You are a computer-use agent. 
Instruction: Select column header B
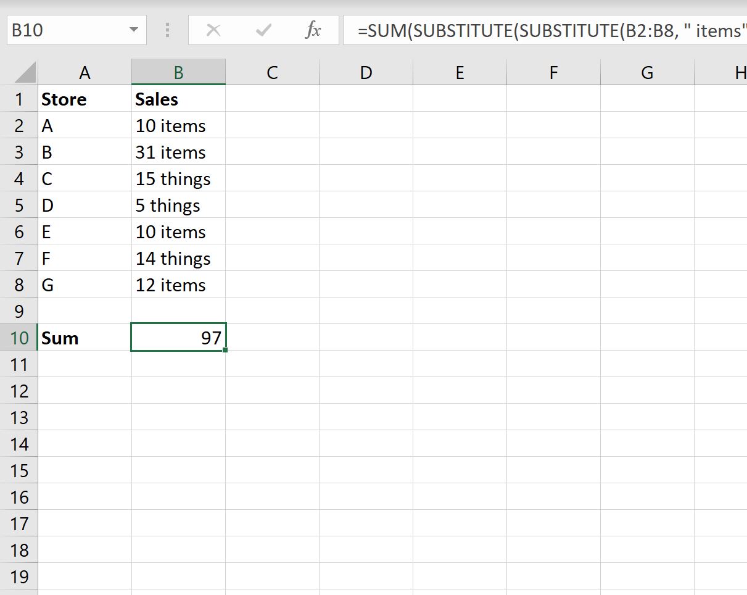178,72
